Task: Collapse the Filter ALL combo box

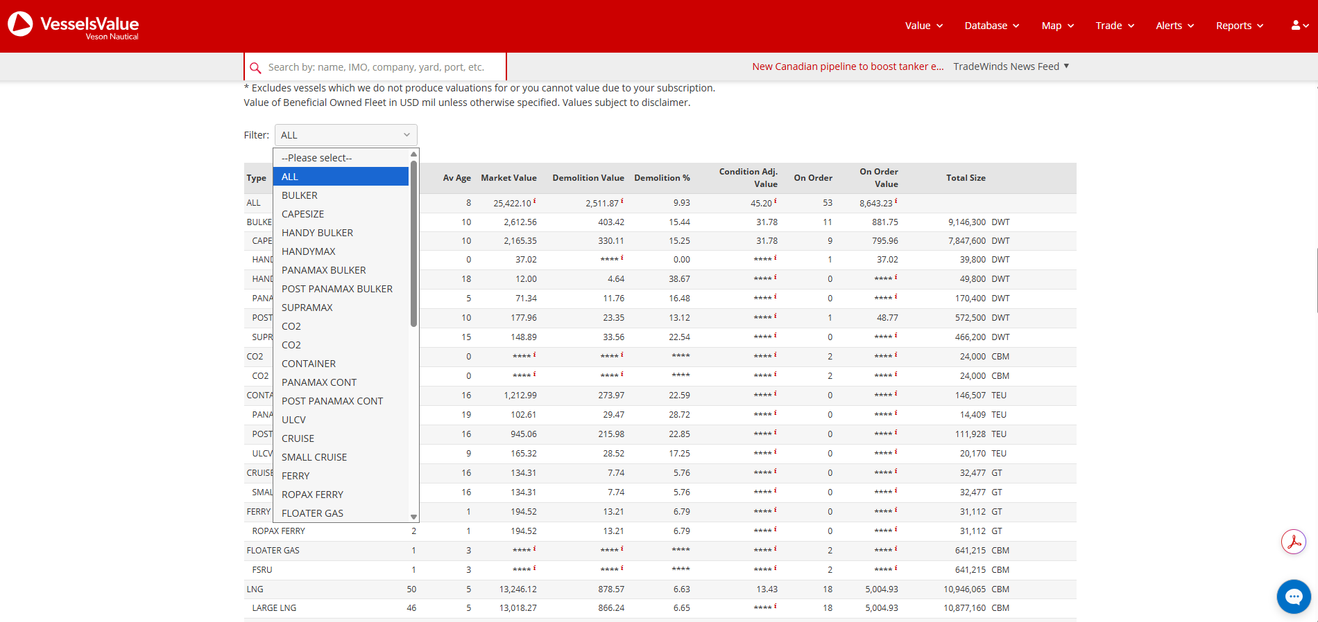Action: [x=346, y=135]
